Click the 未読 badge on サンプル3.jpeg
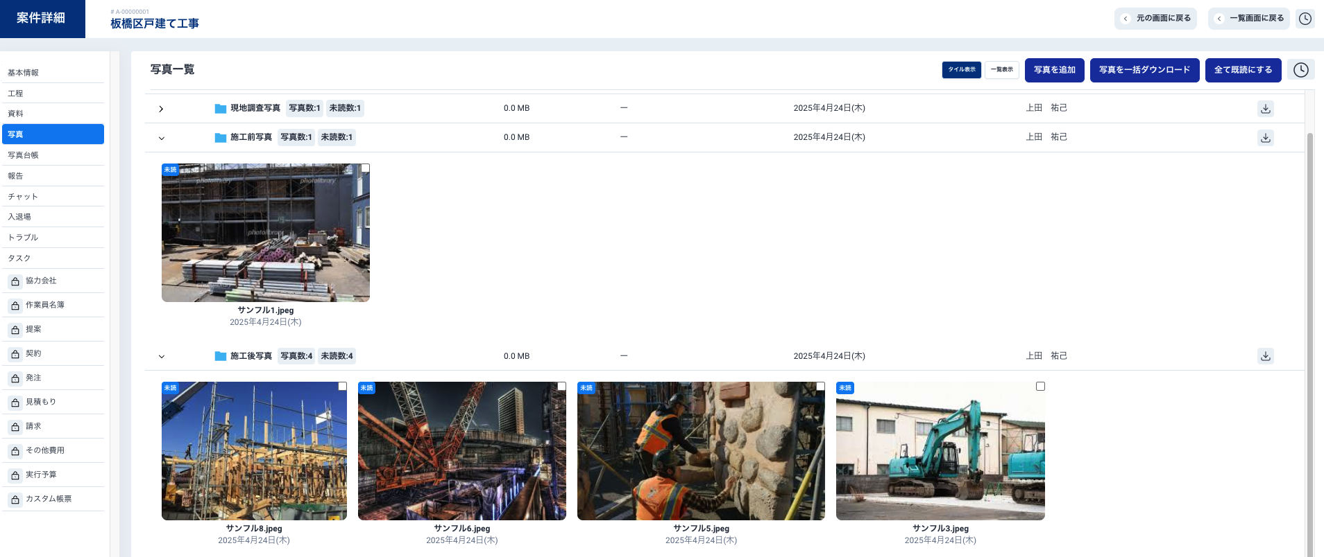 [845, 388]
